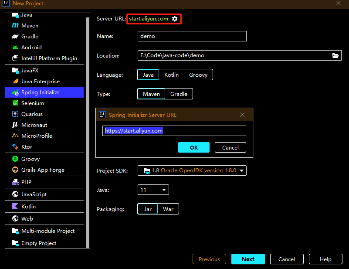Click the Gradle elephant icon in sidebar
This screenshot has height=269, width=349.
coord(15,36)
